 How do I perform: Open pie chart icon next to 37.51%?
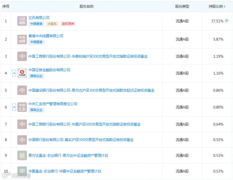227,21
